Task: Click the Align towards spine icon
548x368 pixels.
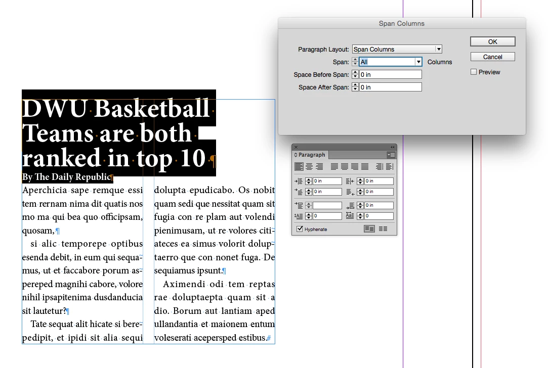Action: [x=380, y=166]
